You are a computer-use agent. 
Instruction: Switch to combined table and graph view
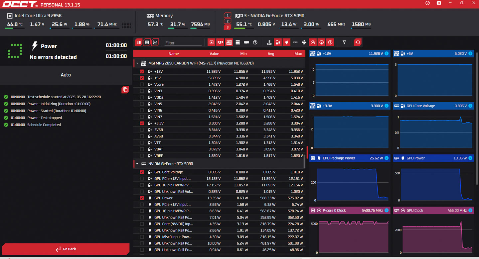[x=138, y=43]
